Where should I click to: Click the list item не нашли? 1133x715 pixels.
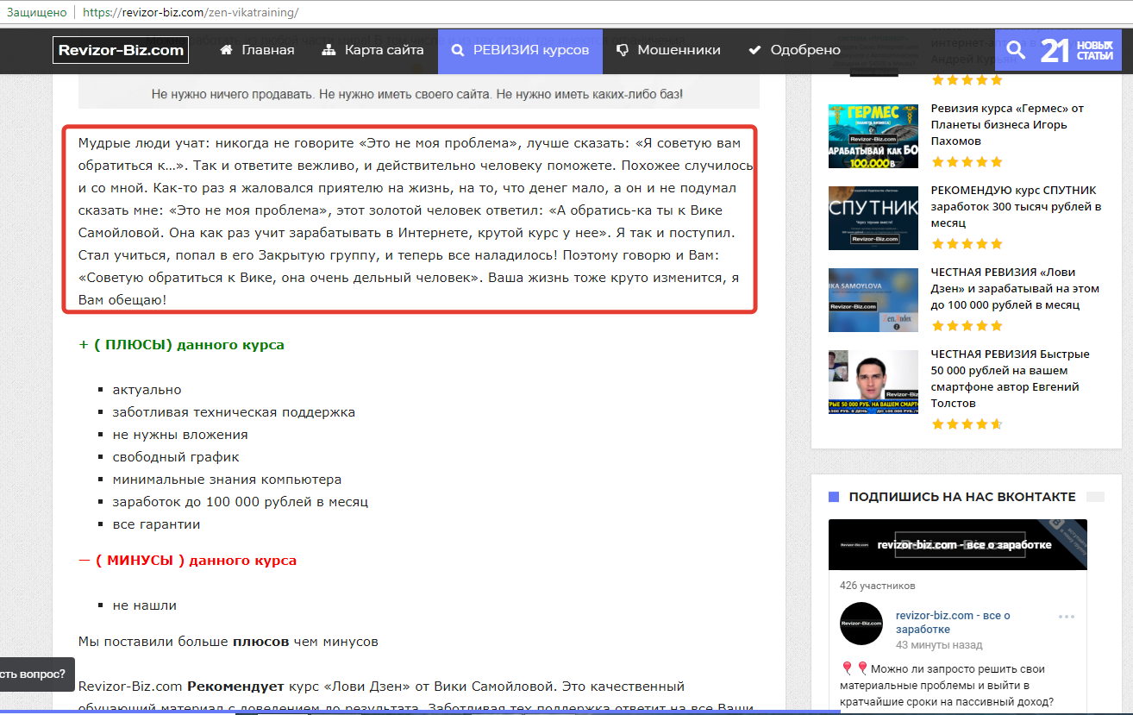click(144, 605)
